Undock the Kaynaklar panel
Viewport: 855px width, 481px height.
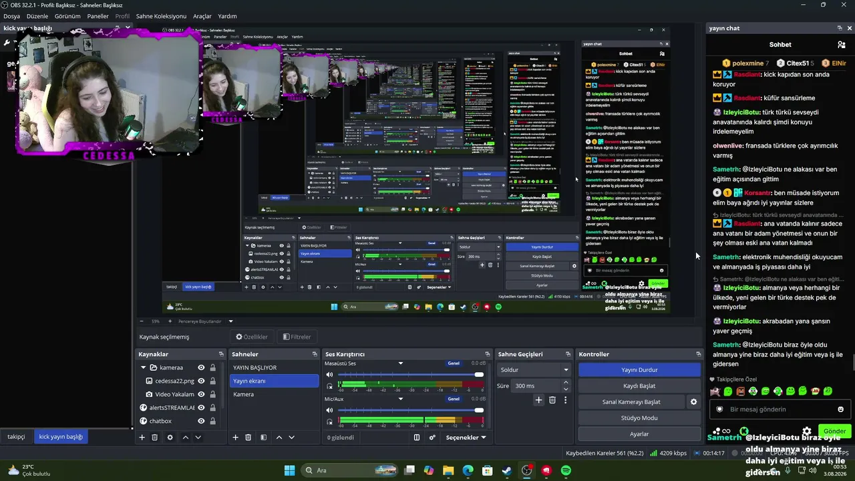(221, 354)
